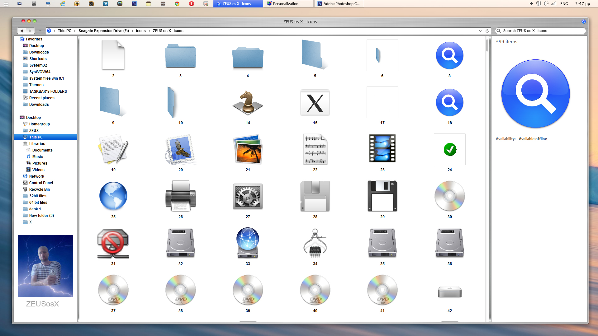The height and width of the screenshot is (336, 598).
Task: Open the Network globe icon (33)
Action: pyautogui.click(x=247, y=243)
